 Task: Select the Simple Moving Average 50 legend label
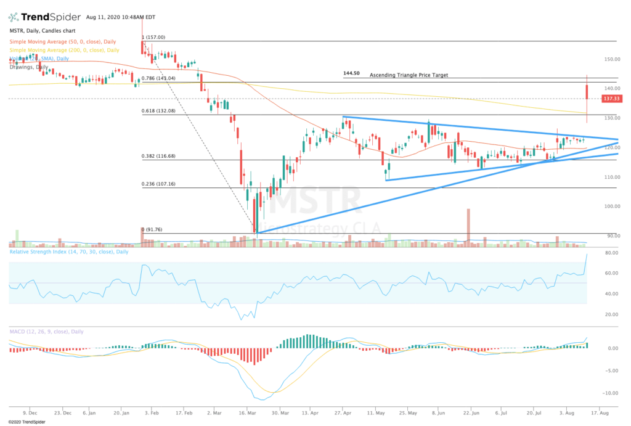pos(63,41)
